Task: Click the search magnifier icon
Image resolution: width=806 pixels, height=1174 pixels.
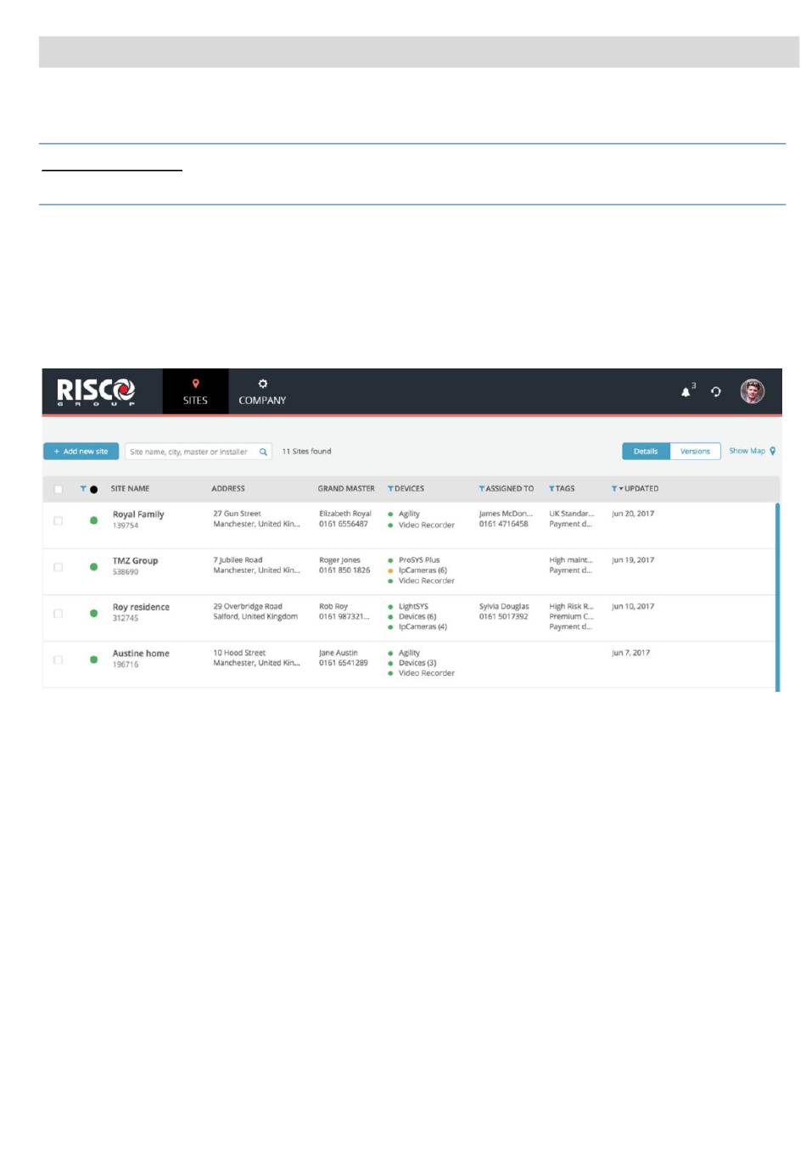Action: pyautogui.click(x=263, y=452)
